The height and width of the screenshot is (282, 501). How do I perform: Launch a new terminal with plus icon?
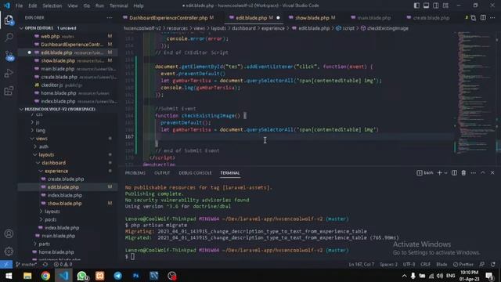pyautogui.click(x=439, y=173)
